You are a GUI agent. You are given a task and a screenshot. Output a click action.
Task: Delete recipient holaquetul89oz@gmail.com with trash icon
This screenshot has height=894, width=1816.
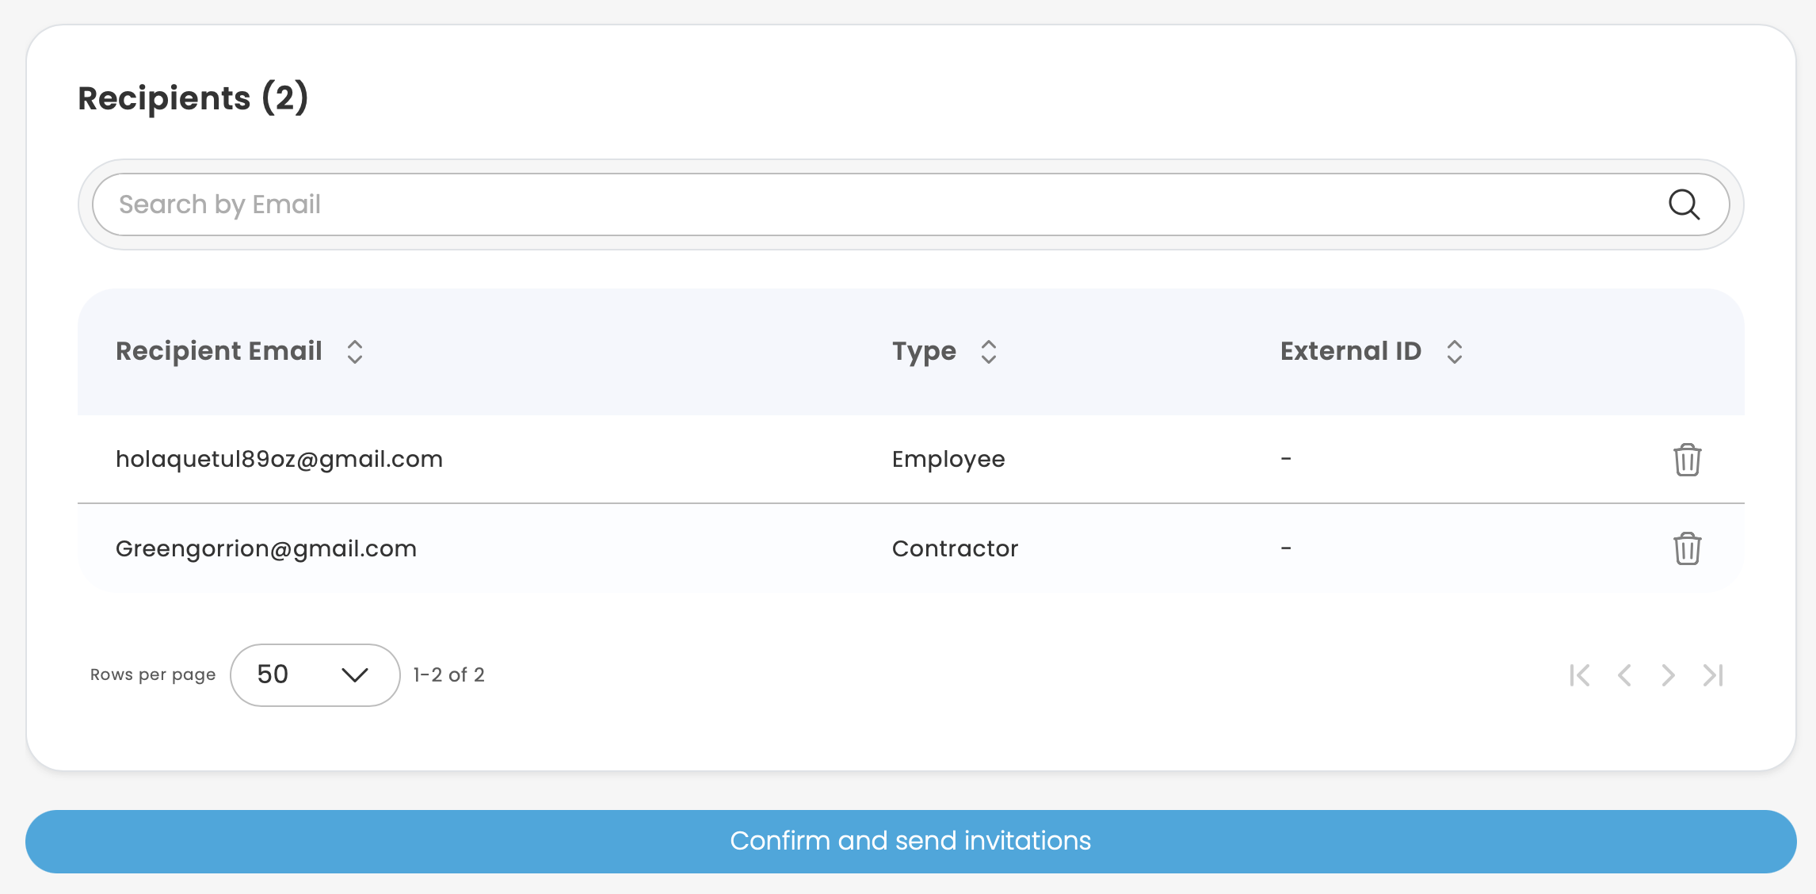coord(1687,460)
